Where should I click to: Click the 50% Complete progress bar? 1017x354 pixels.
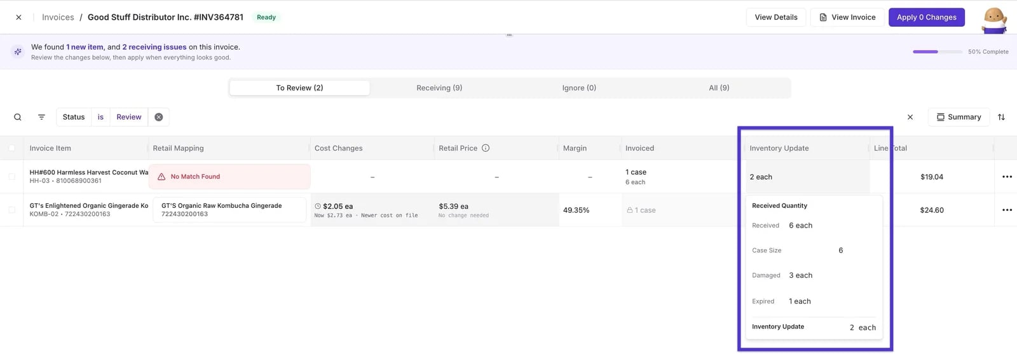[x=937, y=51]
